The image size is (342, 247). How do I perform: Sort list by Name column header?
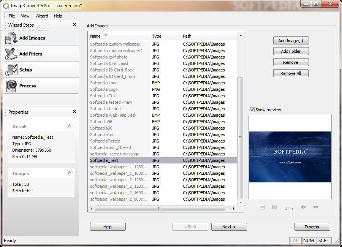[x=119, y=36]
